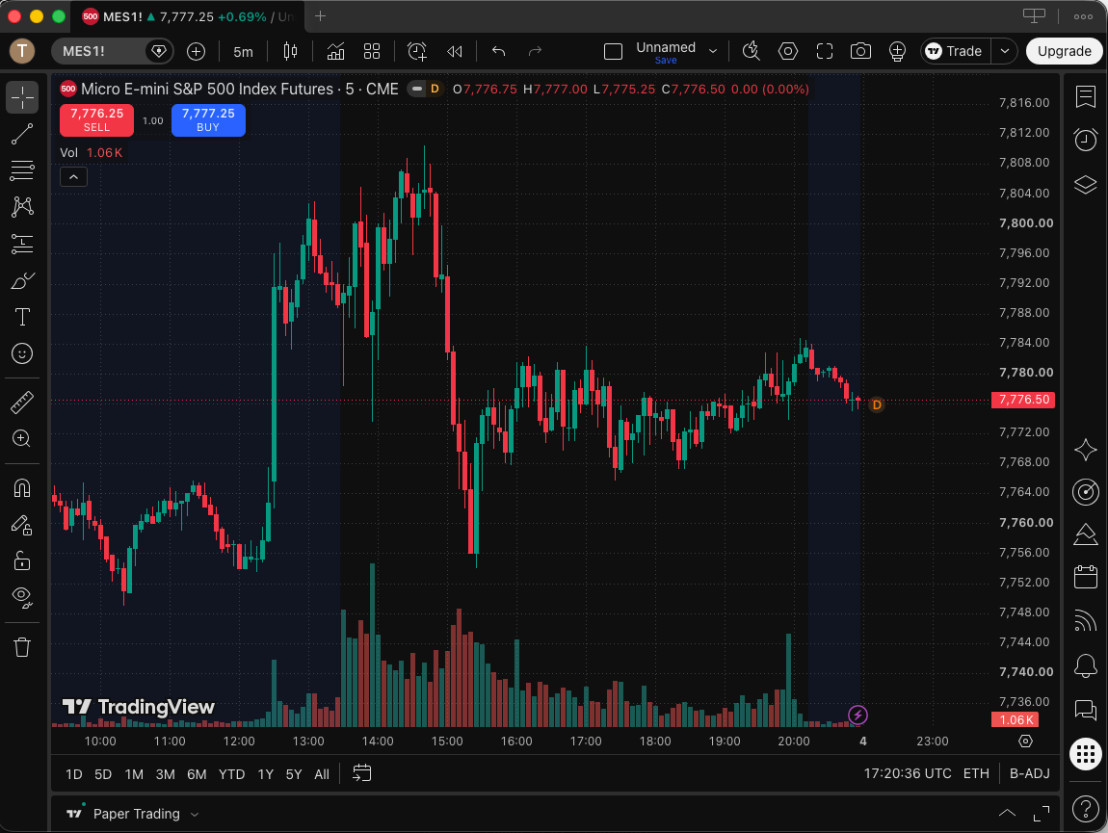Expand the Trade button dropdown arrow
1108x833 pixels.
point(1004,51)
